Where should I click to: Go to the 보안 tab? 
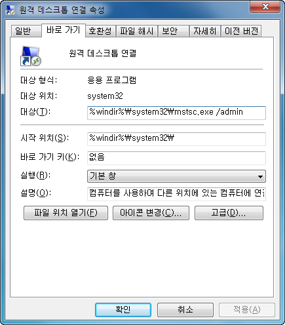pyautogui.click(x=173, y=31)
